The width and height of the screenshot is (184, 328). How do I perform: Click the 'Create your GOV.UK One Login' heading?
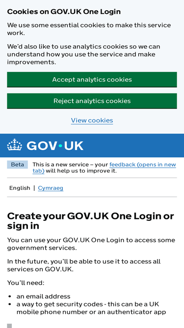coord(90,221)
